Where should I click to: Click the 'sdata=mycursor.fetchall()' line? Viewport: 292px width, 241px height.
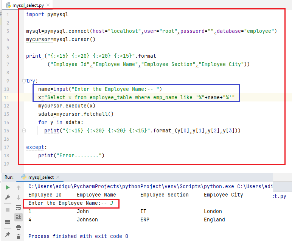click(76, 114)
